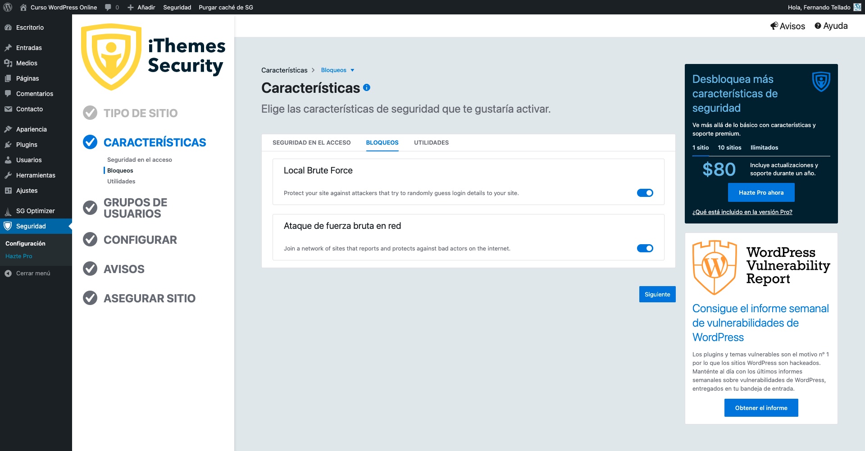Go to Grupos de Usuarios step
Viewport: 865px width, 451px height.
click(135, 208)
